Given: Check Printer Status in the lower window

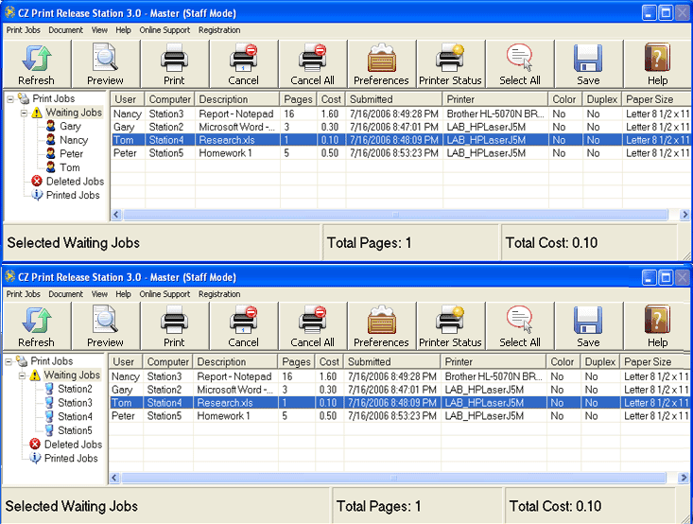Looking at the screenshot, I should [450, 326].
